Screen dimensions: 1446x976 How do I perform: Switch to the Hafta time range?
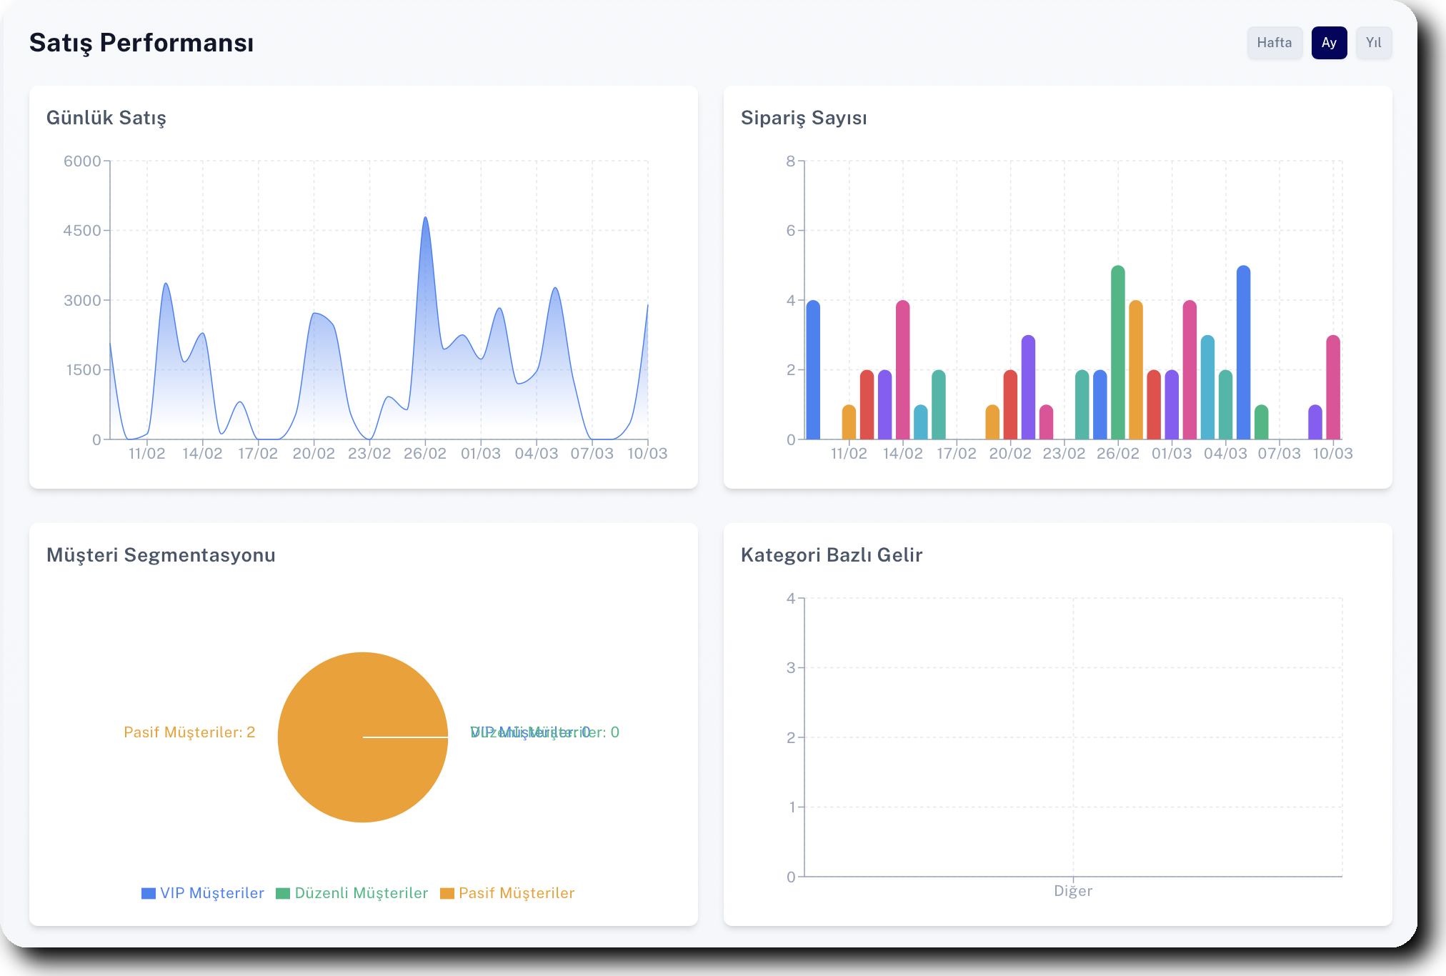coord(1274,43)
